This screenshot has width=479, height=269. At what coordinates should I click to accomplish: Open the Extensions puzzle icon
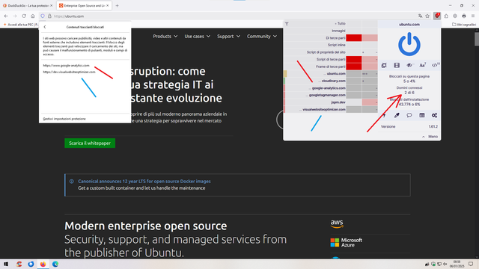(446, 16)
